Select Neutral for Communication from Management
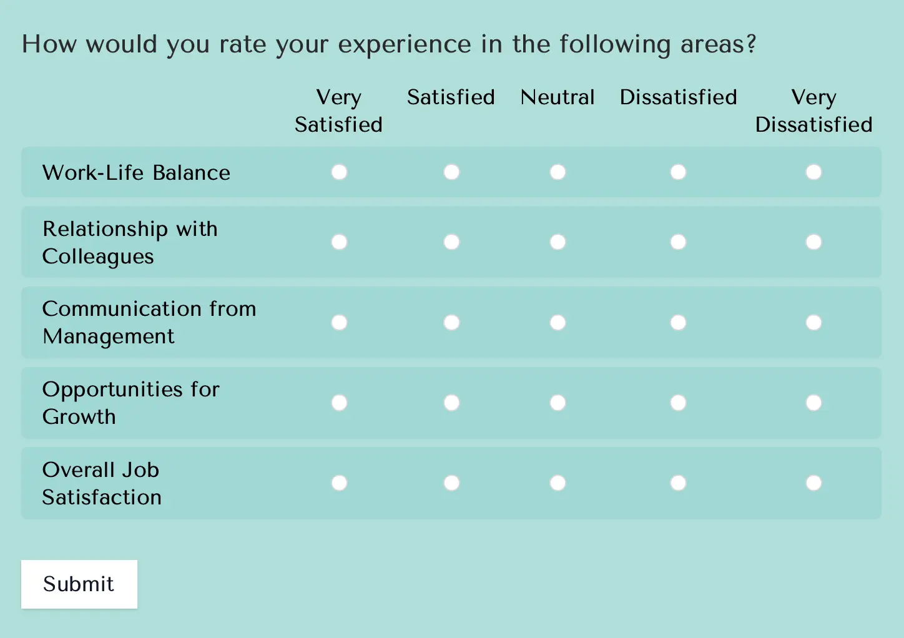Screen dimensions: 904x638 click(558, 323)
